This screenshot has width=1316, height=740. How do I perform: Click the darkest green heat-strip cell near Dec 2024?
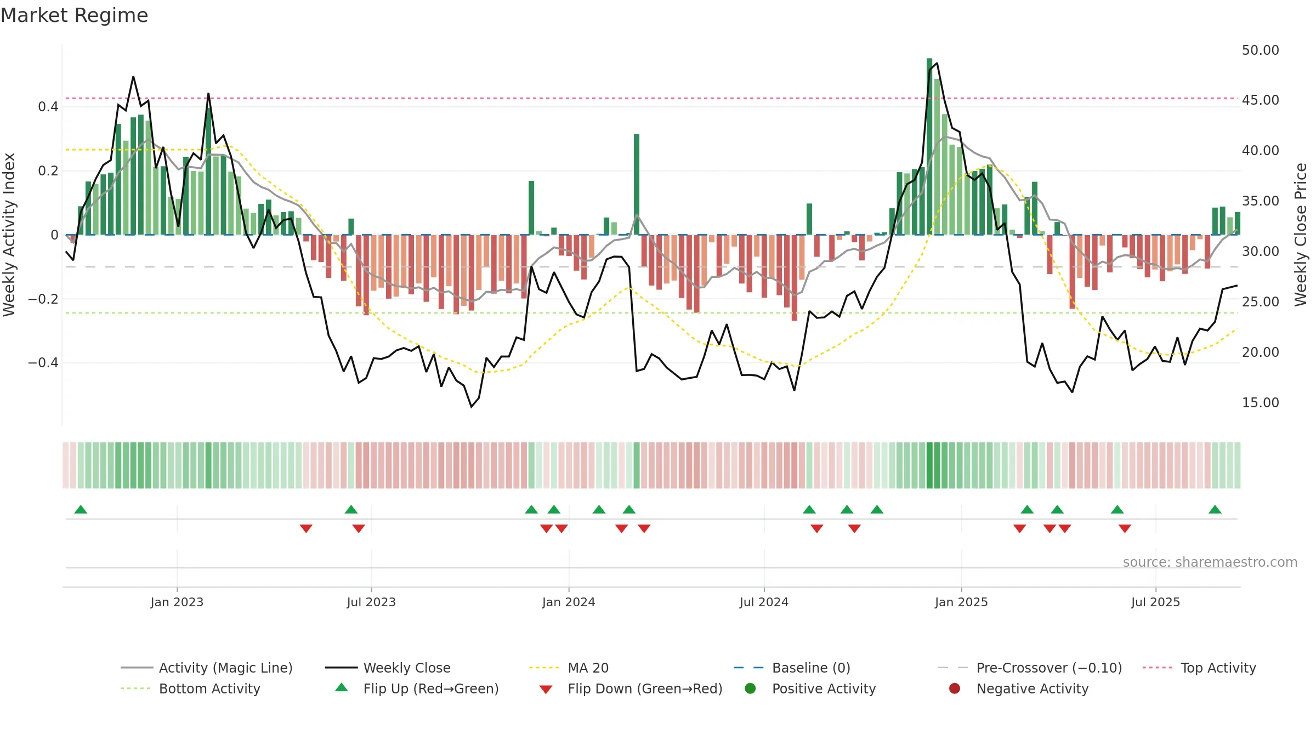coord(929,465)
